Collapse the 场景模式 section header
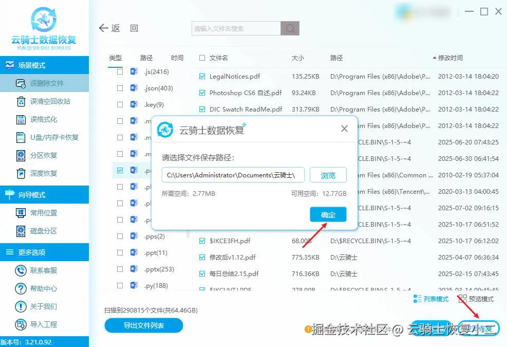This screenshot has width=507, height=347. click(44, 65)
